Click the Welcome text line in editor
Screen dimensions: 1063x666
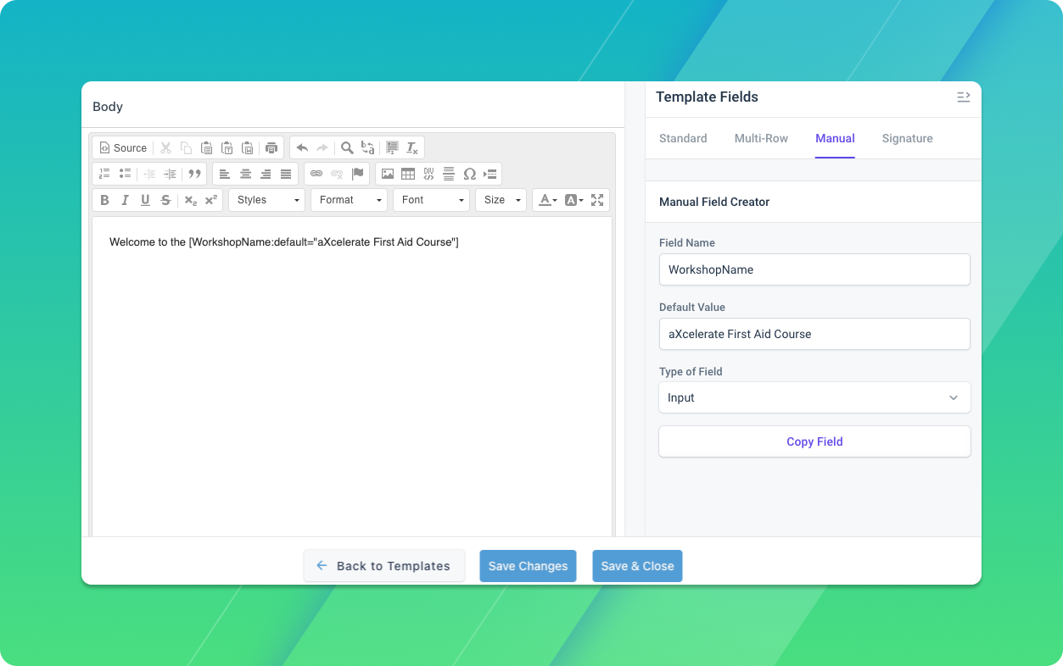(284, 242)
